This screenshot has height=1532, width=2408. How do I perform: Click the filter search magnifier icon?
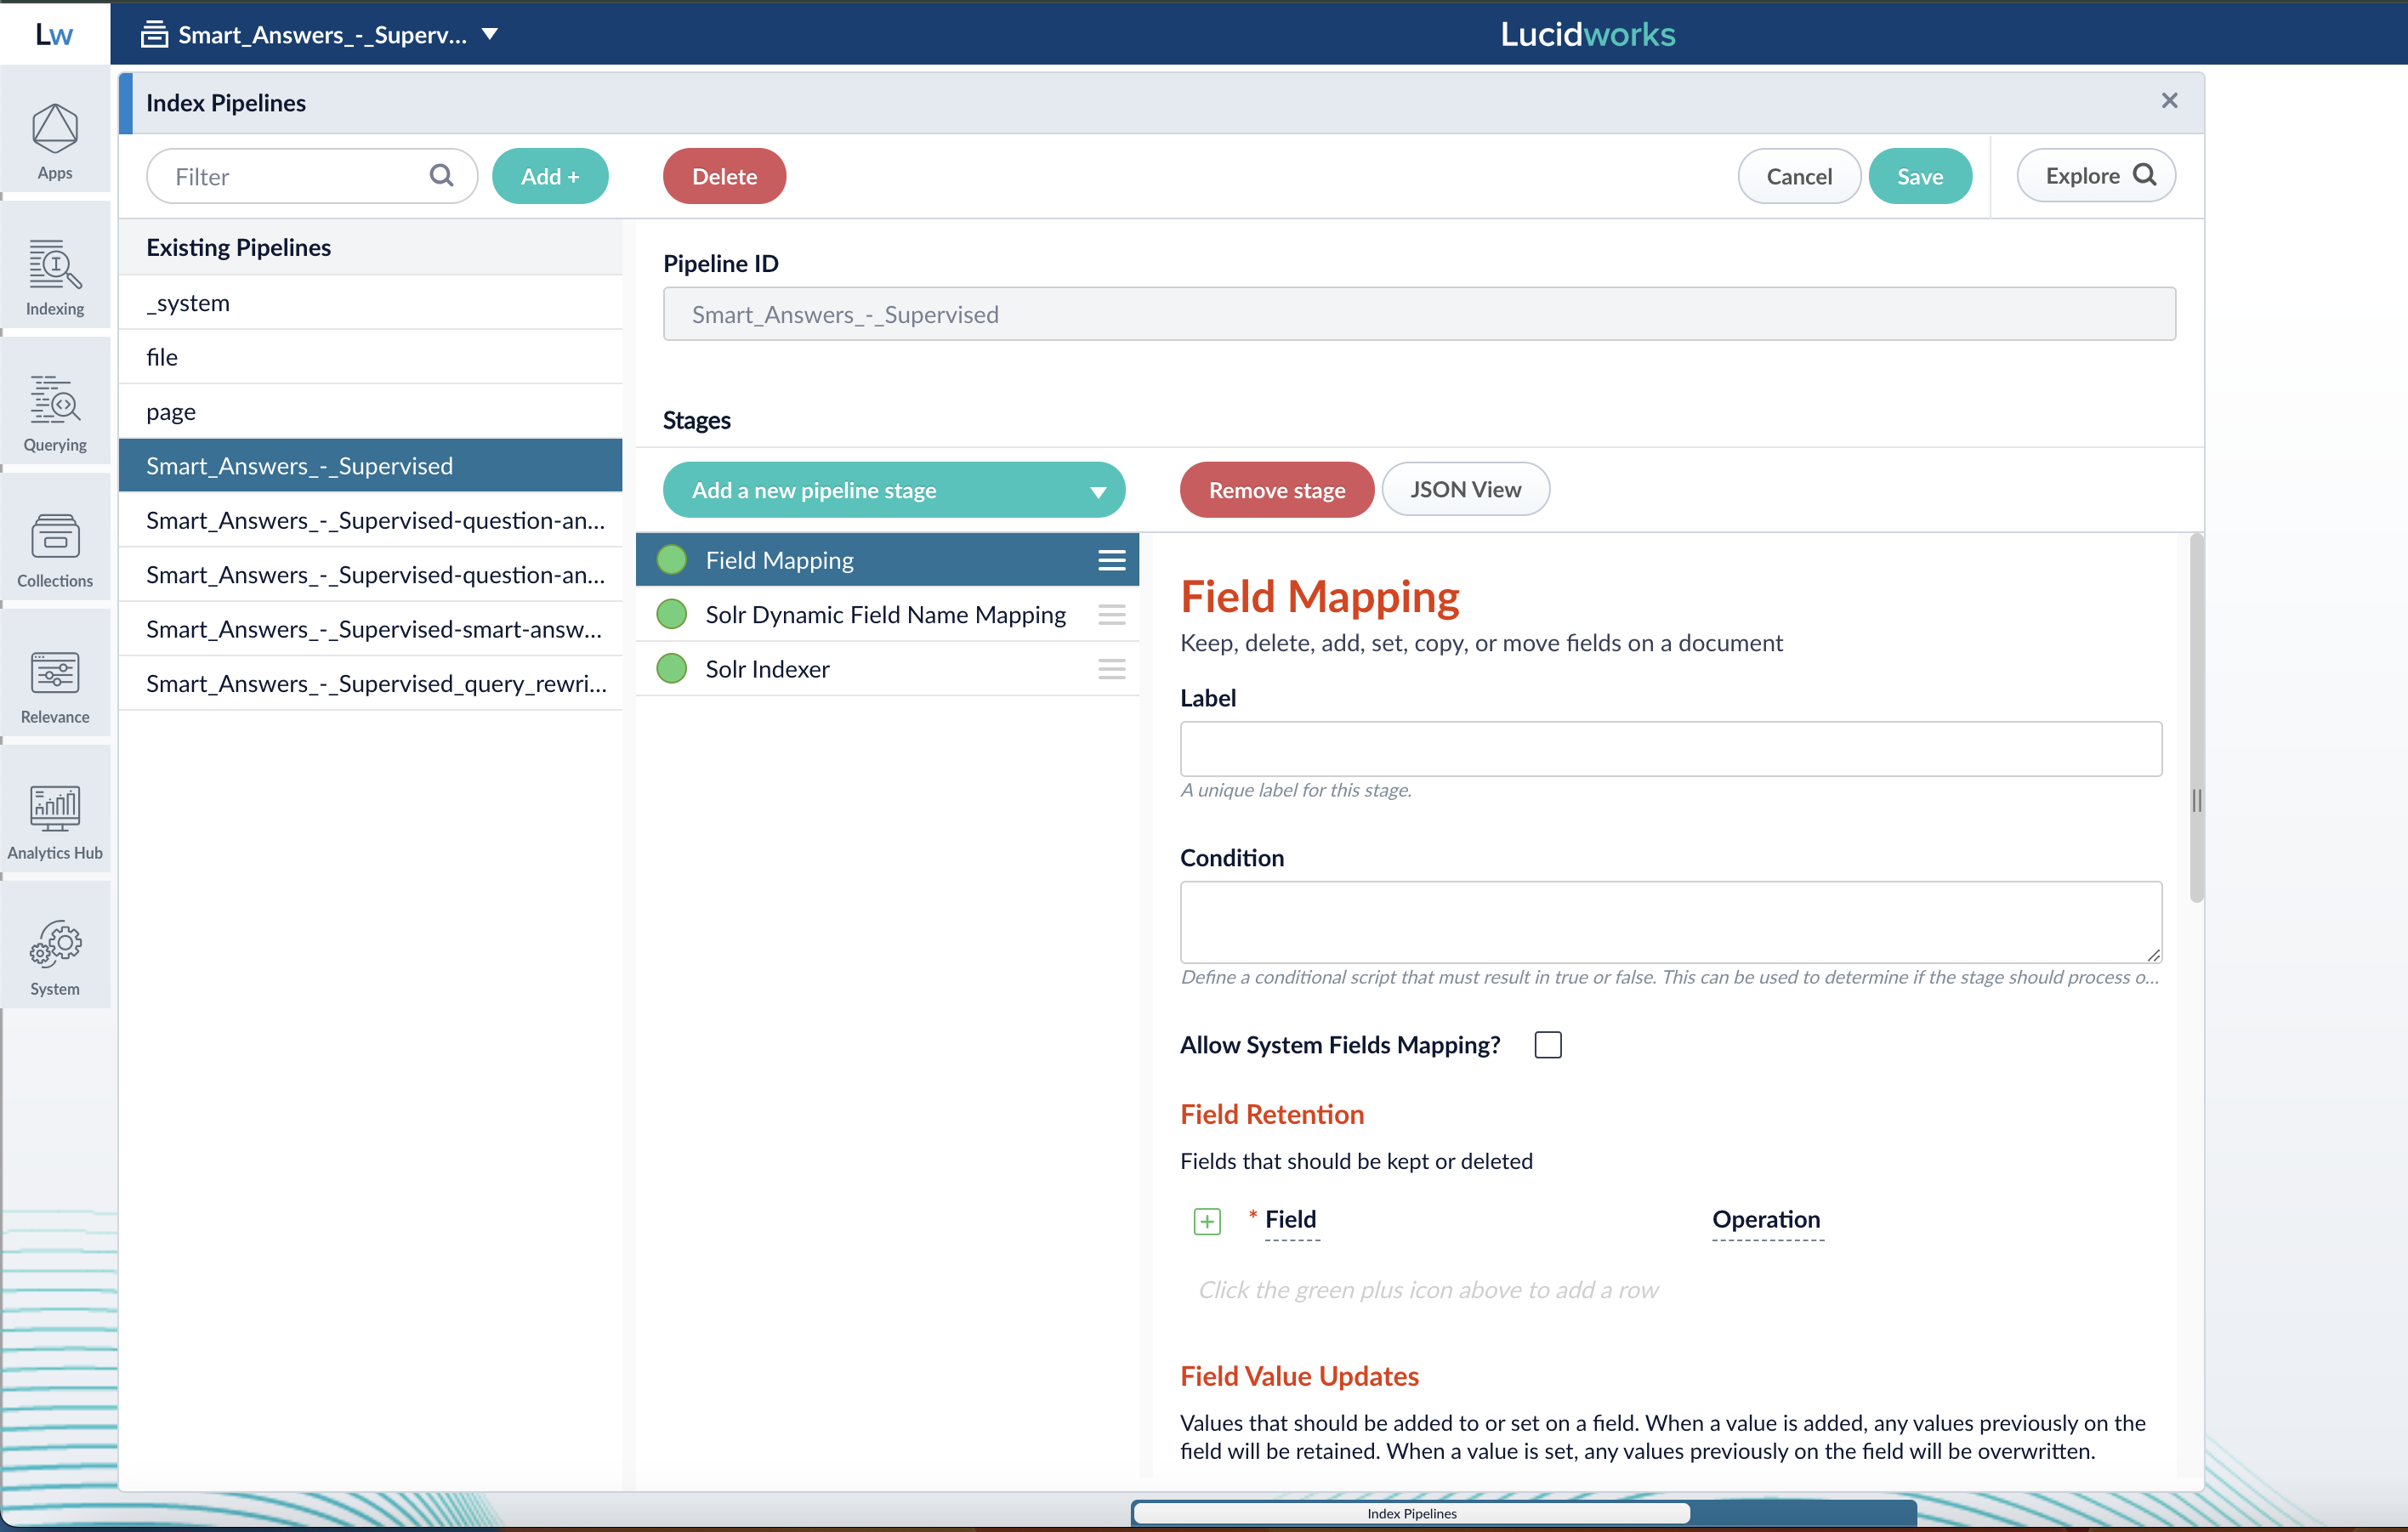(441, 176)
